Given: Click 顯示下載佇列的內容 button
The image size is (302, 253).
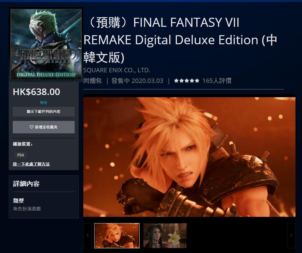Looking at the screenshot, I should click(44, 112).
